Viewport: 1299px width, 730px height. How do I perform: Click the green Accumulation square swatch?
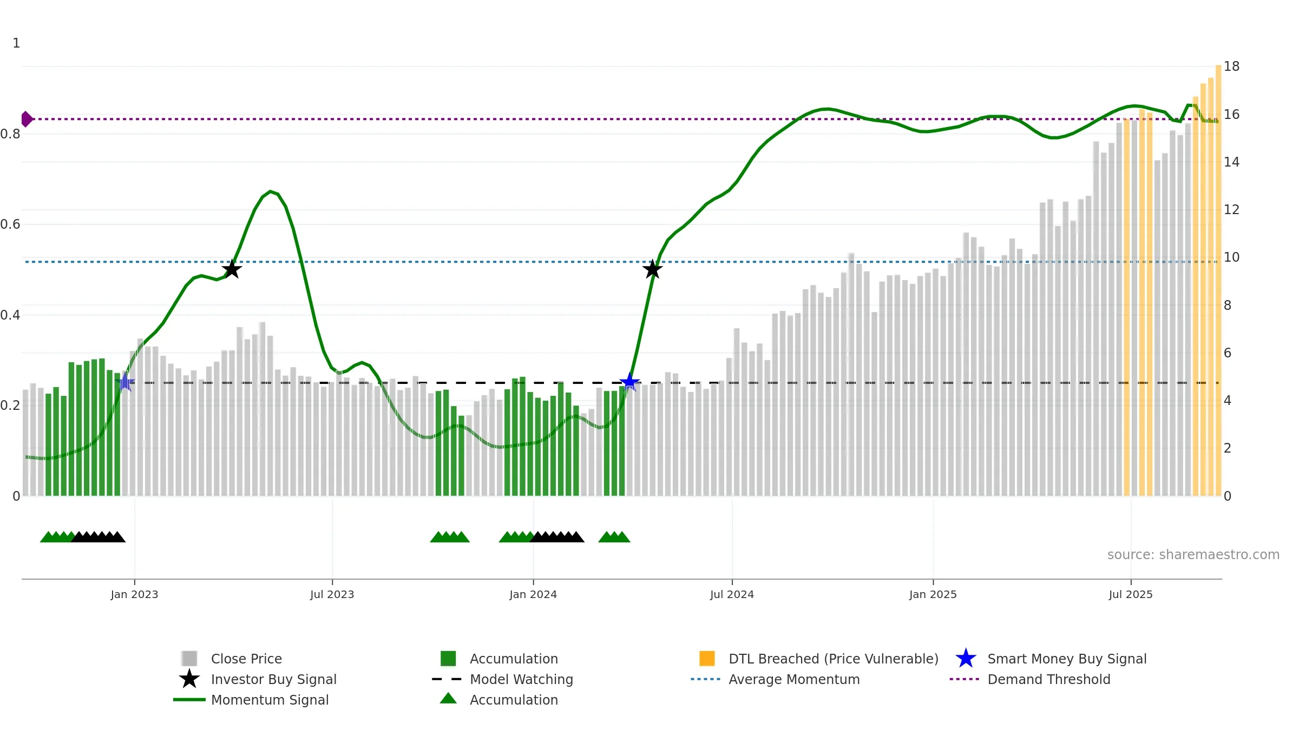(448, 659)
